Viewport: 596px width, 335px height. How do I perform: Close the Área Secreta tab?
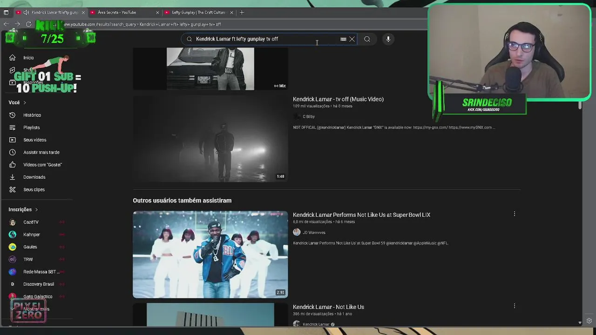point(157,12)
